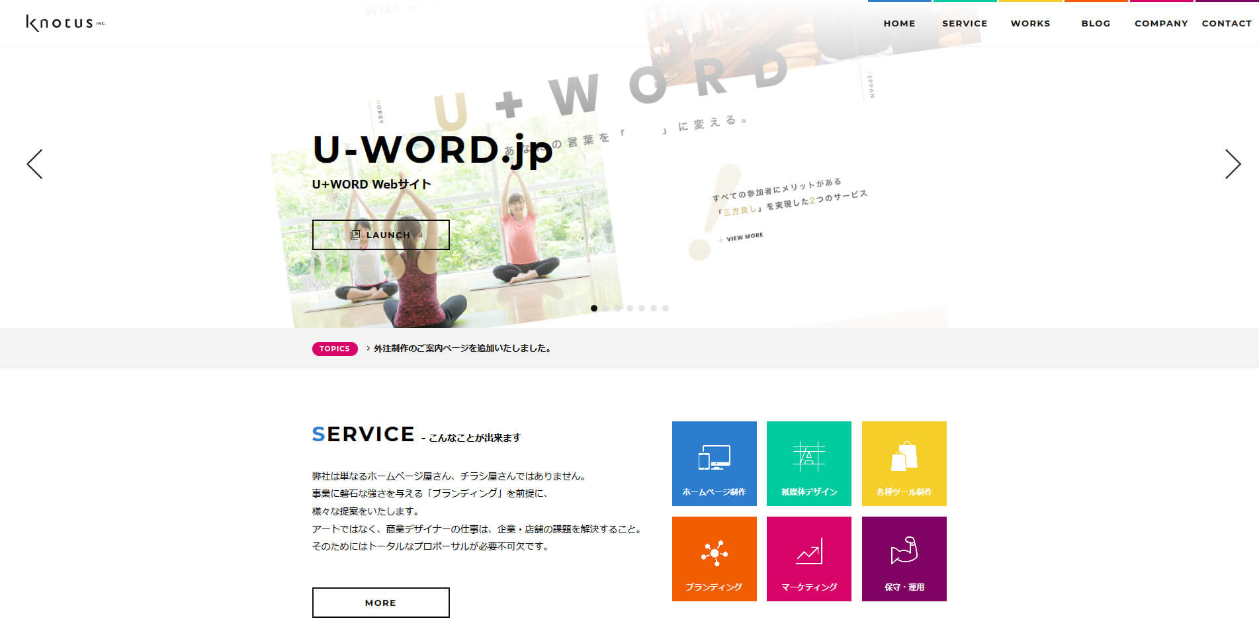The width and height of the screenshot is (1259, 639).
Task: Click the knotus logo
Action: coord(65,23)
